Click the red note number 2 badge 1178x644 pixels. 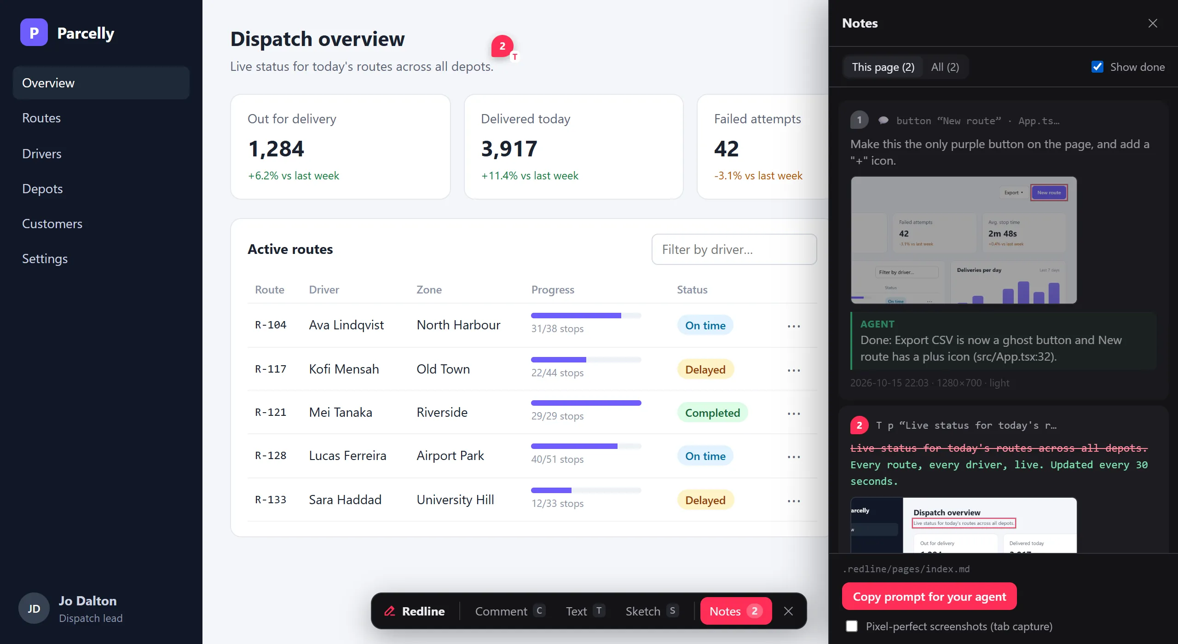point(859,425)
